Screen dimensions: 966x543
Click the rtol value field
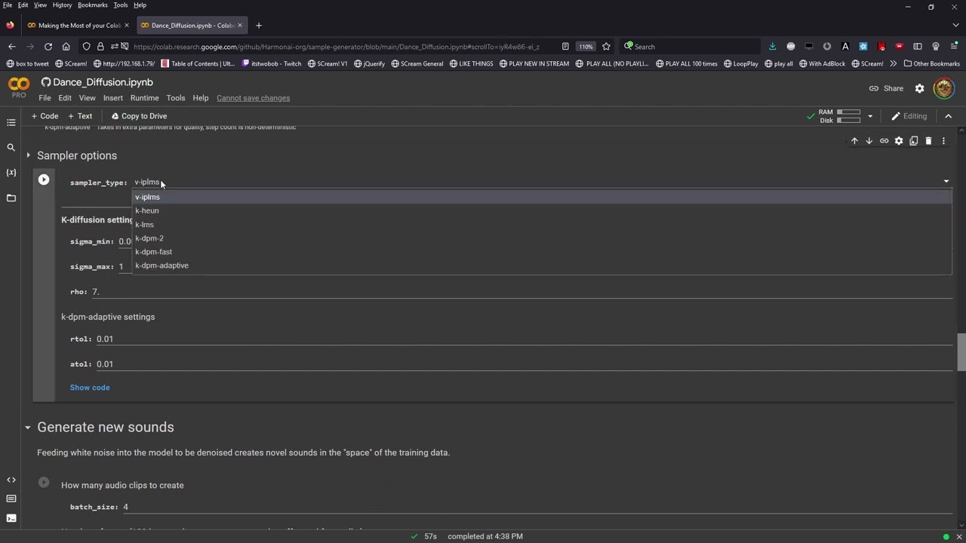[x=525, y=339]
